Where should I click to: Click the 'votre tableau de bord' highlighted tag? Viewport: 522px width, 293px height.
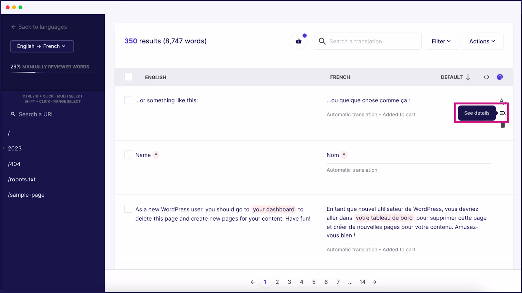coord(384,218)
